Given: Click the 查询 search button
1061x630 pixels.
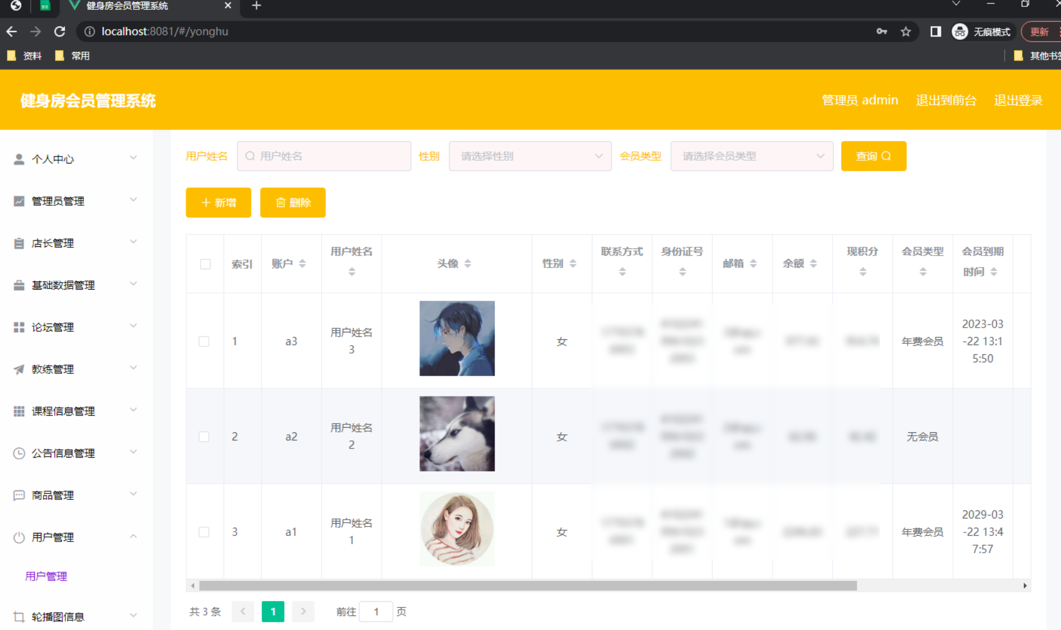Looking at the screenshot, I should pyautogui.click(x=874, y=156).
